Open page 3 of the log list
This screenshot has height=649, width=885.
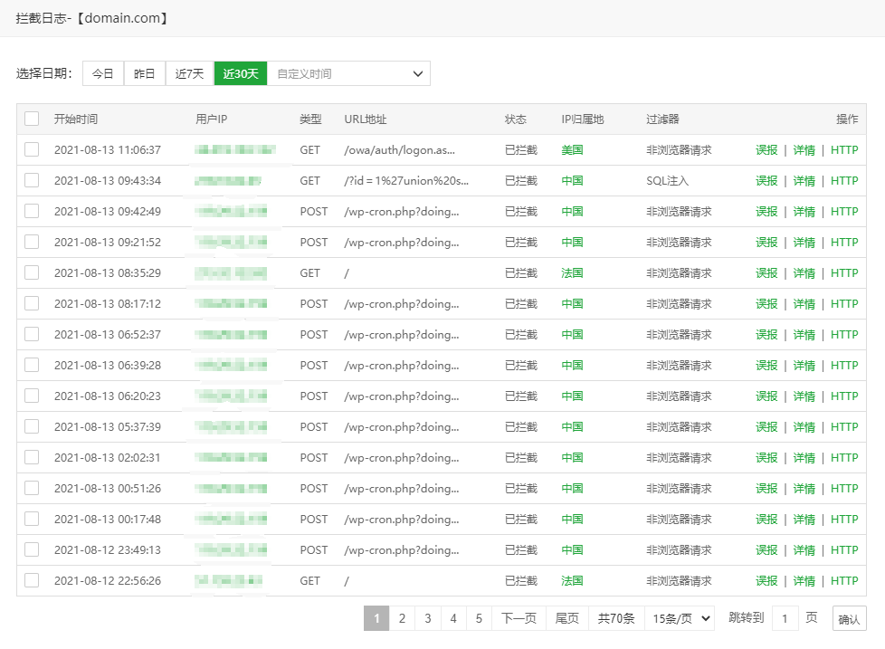click(x=427, y=618)
